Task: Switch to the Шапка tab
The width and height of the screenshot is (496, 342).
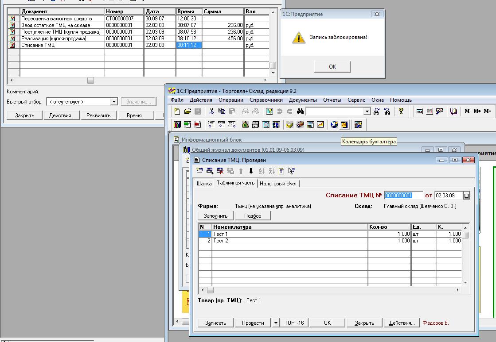Action: [x=204, y=184]
